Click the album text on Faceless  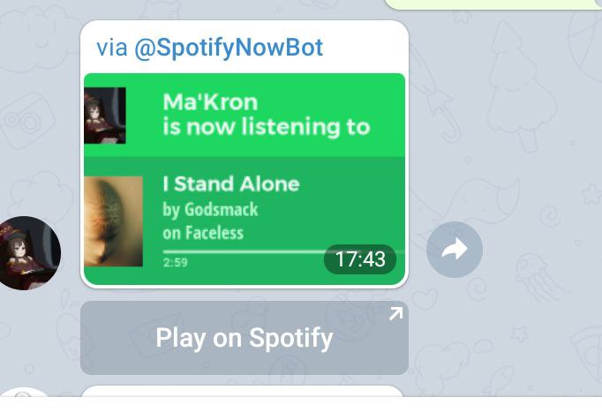point(203,233)
